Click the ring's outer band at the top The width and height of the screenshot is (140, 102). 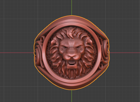coord(72,19)
